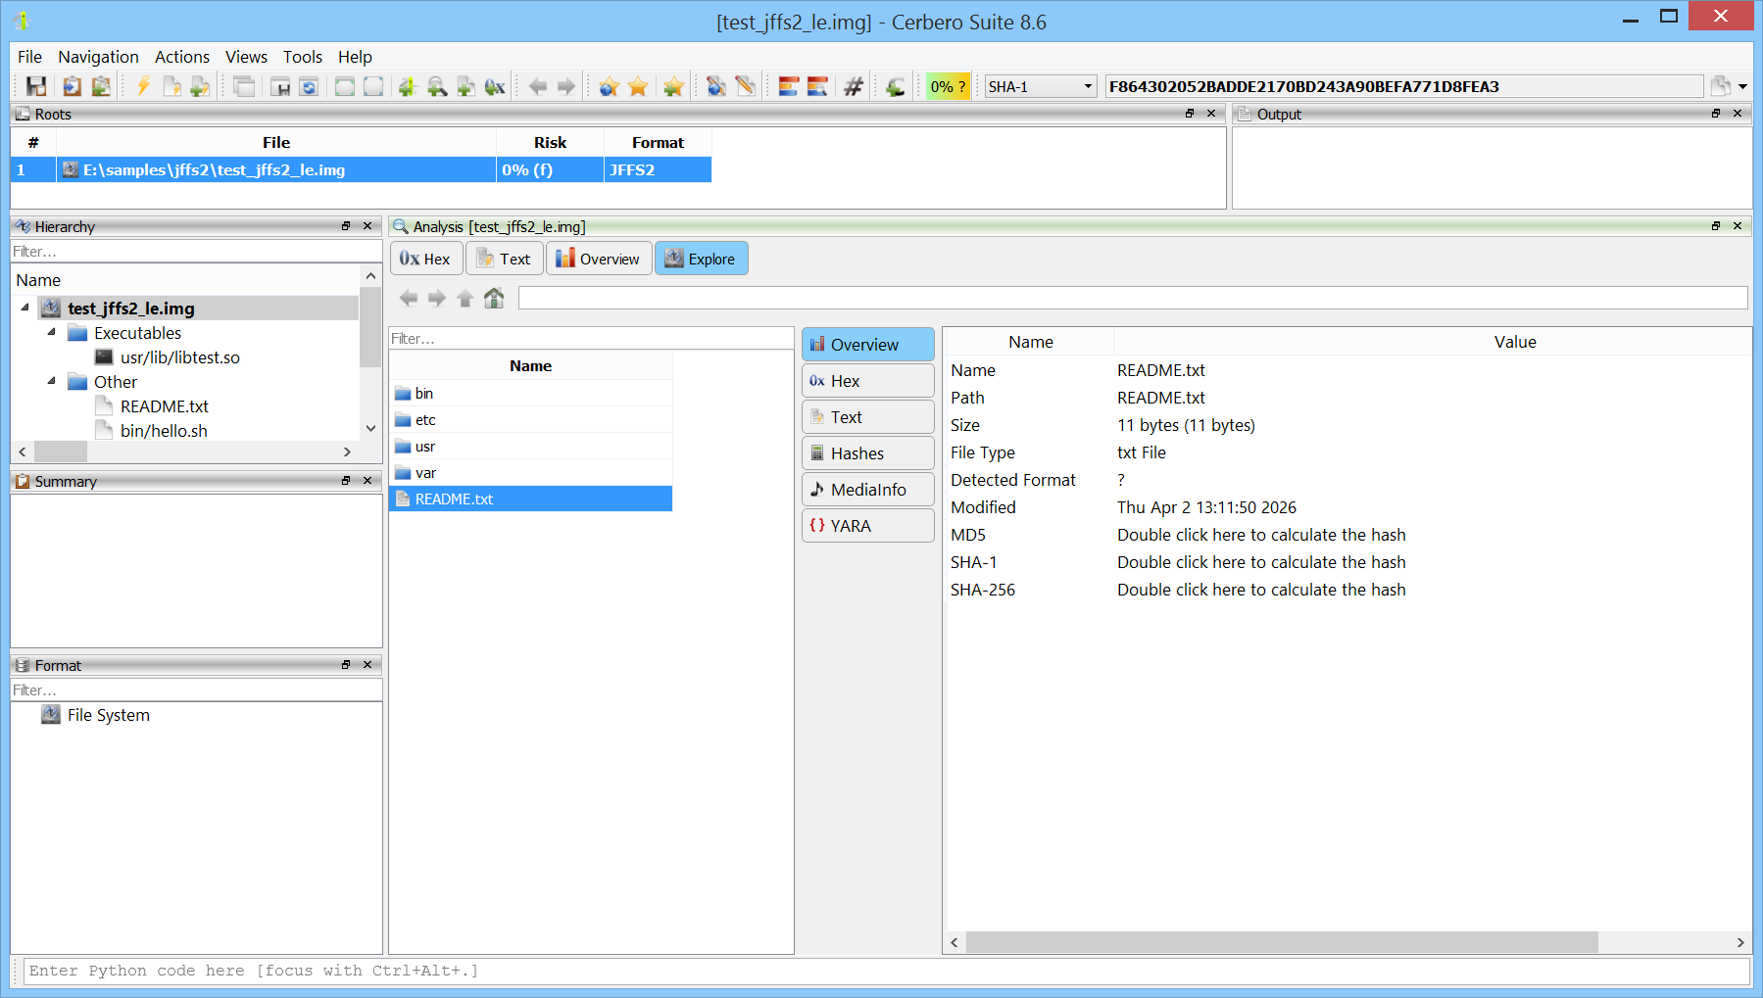Switch analysis view to Hex
Screen dimensions: 1763x998
coord(425,259)
